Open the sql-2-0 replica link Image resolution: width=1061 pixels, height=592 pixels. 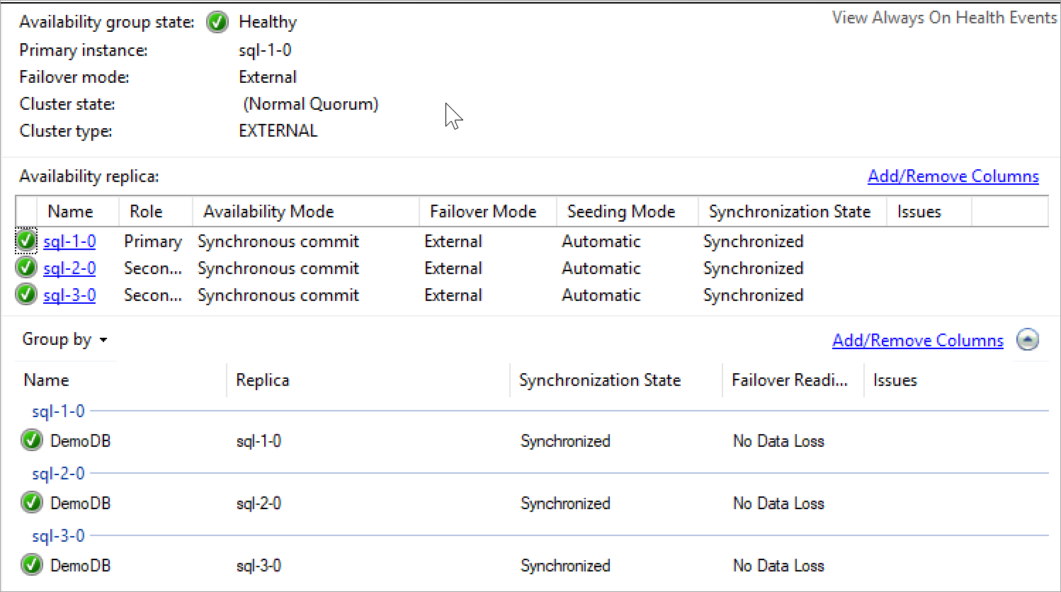[x=69, y=268]
